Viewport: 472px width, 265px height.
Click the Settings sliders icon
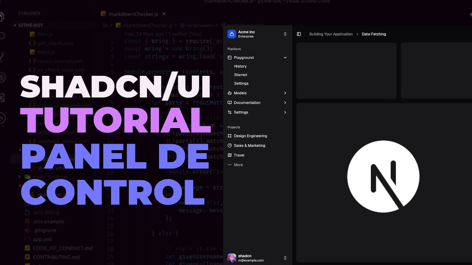[230, 112]
